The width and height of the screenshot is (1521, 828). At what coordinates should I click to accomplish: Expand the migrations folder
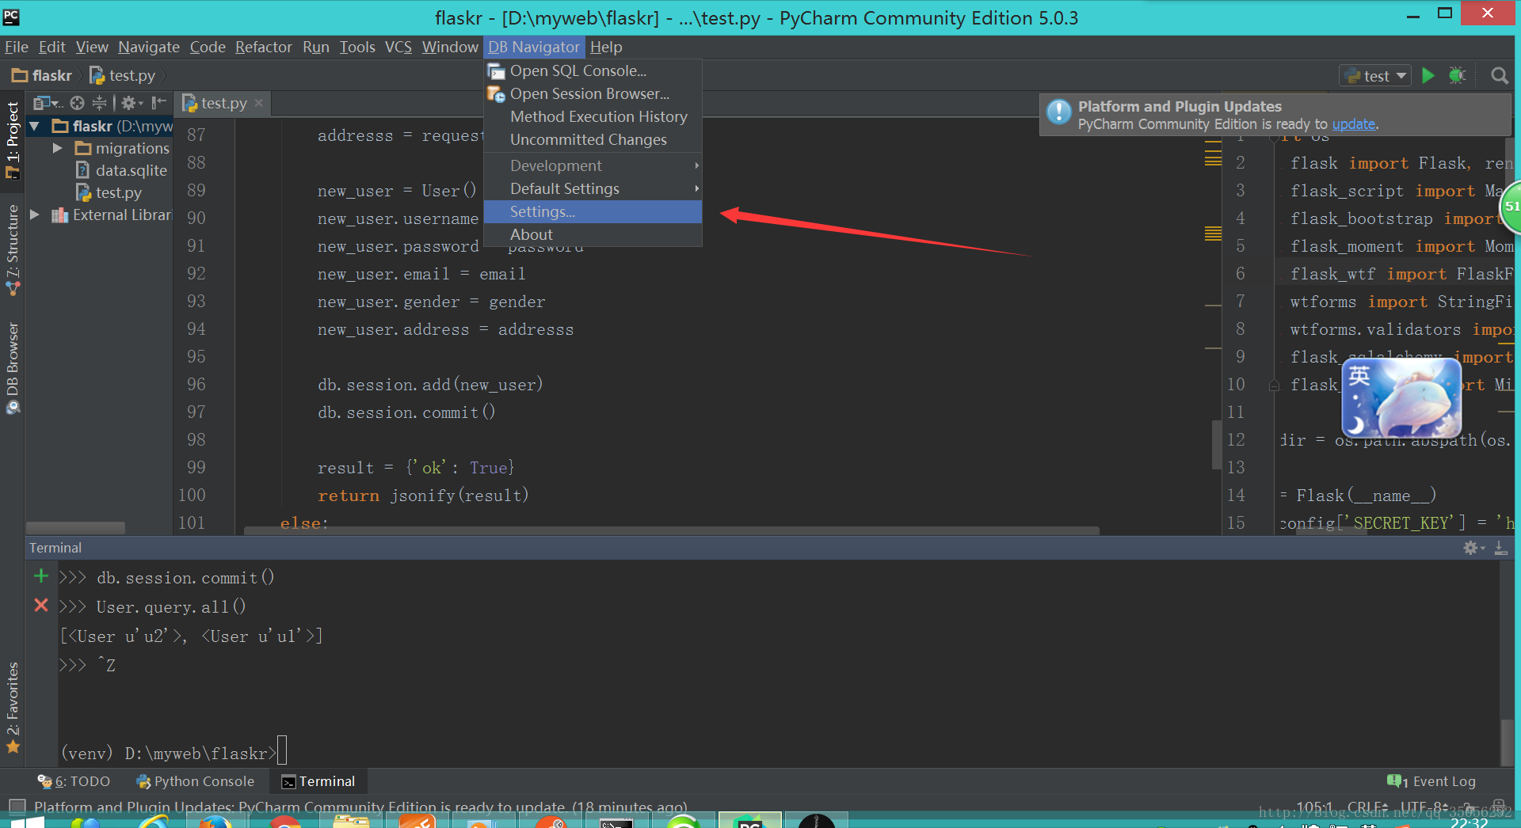point(57,148)
